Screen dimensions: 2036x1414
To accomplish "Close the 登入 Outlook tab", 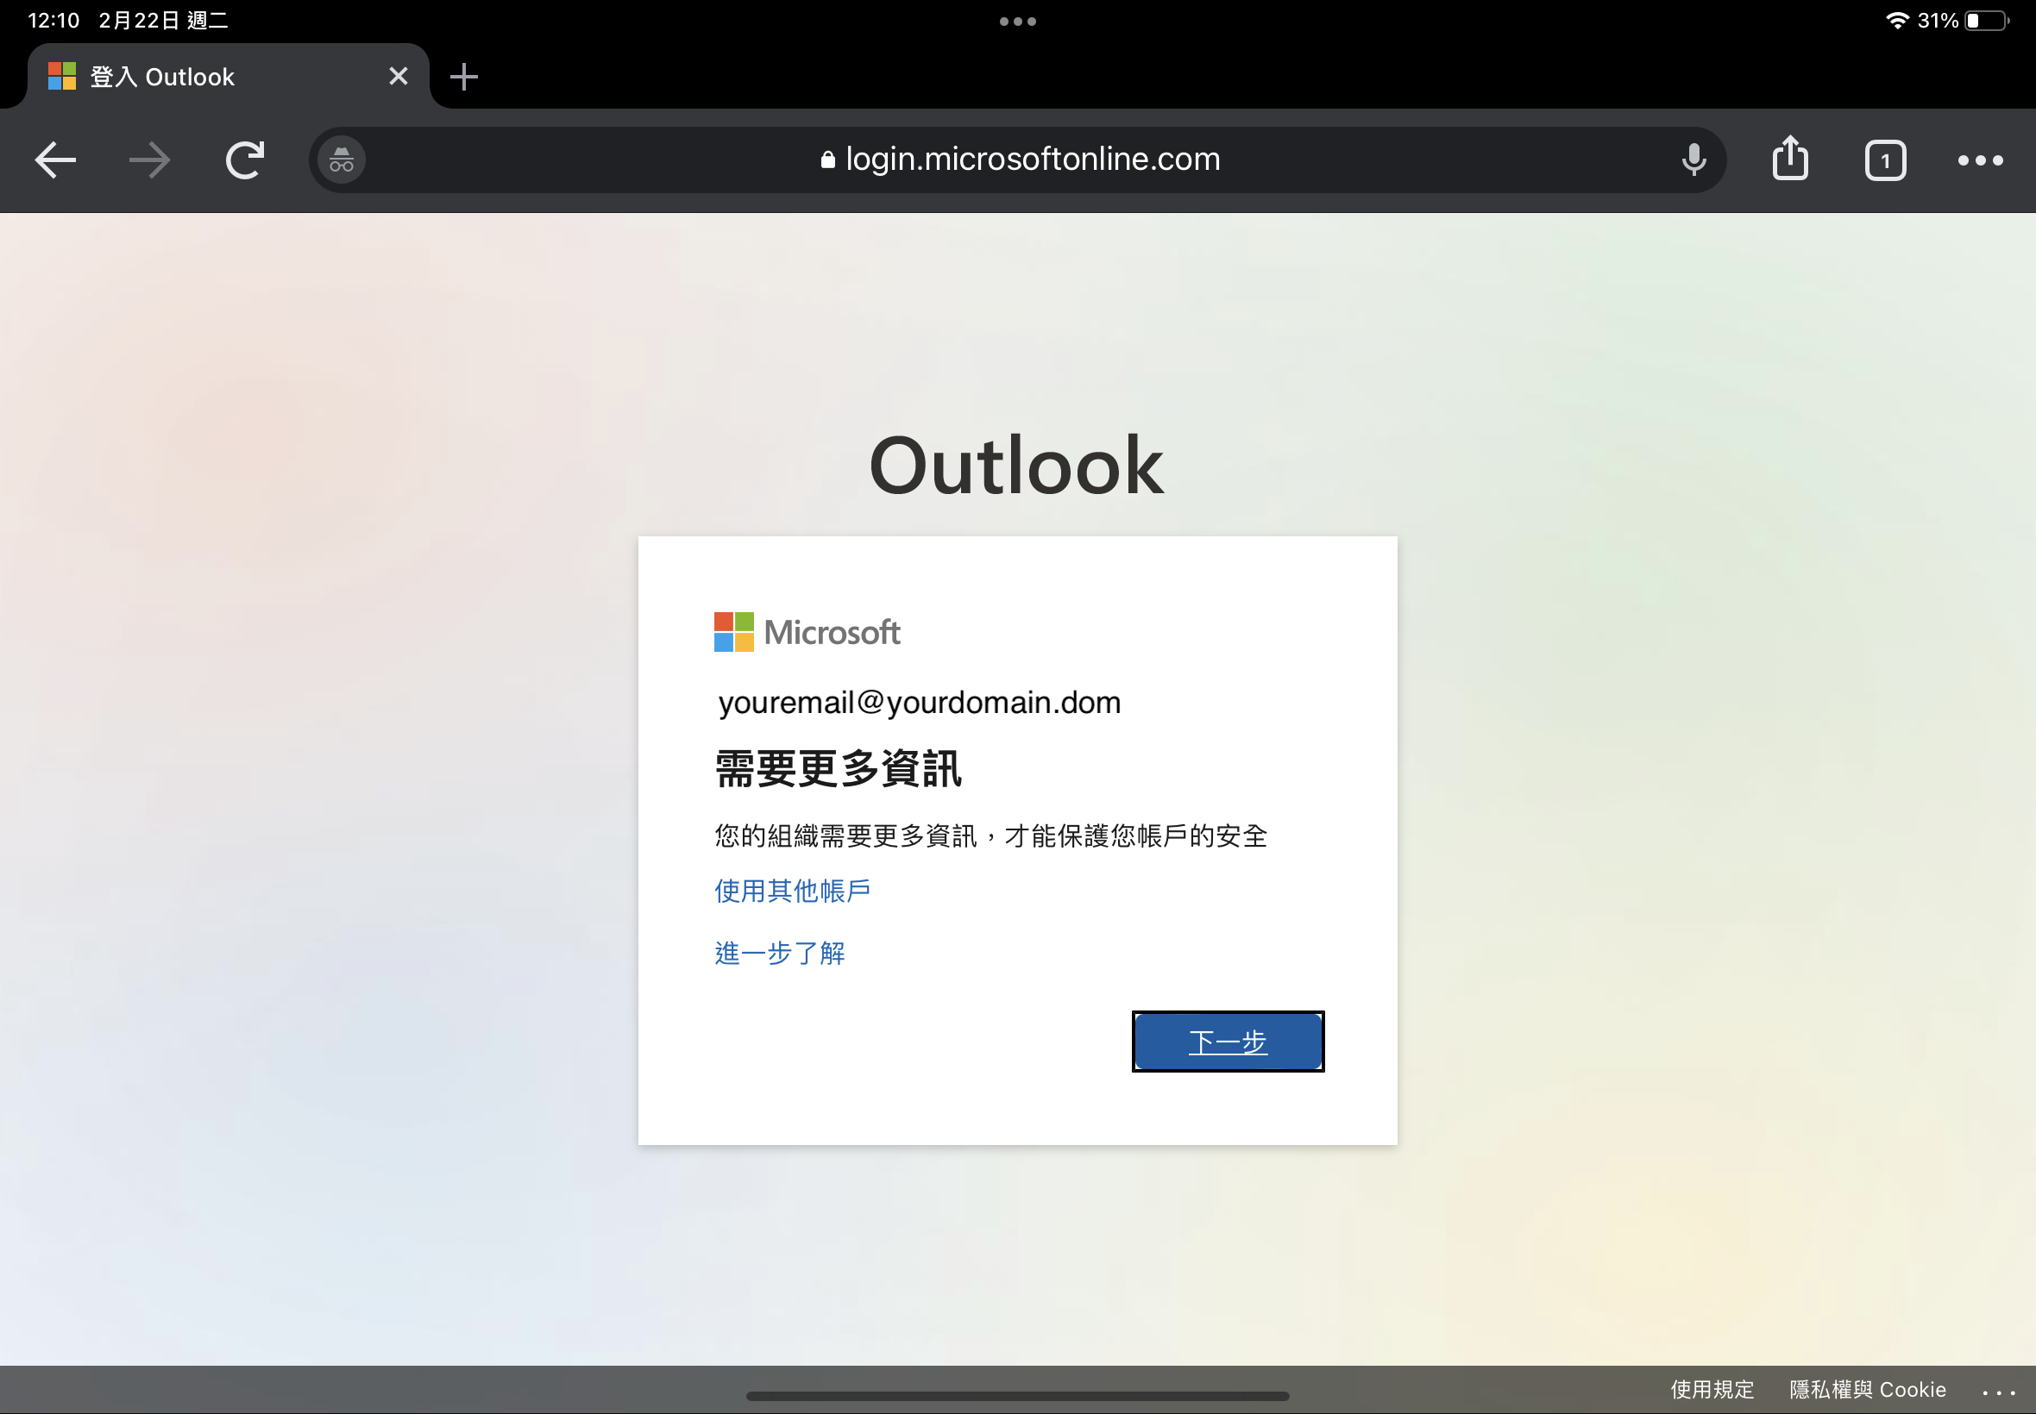I will pyautogui.click(x=399, y=76).
